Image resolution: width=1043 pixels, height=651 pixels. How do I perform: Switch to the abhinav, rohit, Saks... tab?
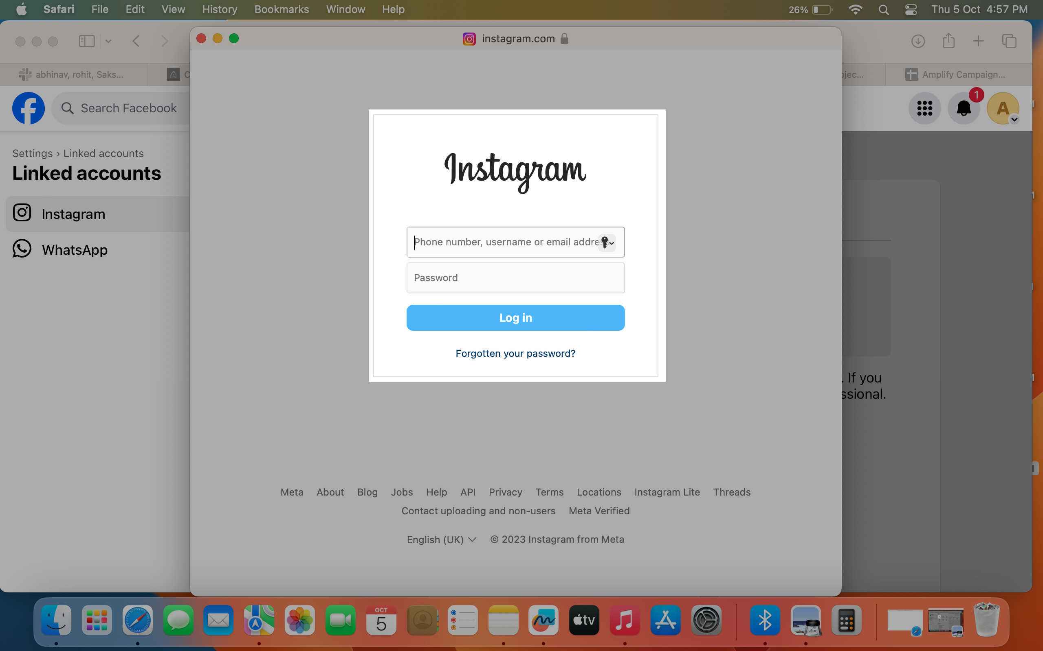pos(73,74)
